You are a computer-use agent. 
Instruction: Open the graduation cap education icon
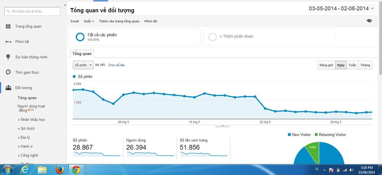[369, 21]
